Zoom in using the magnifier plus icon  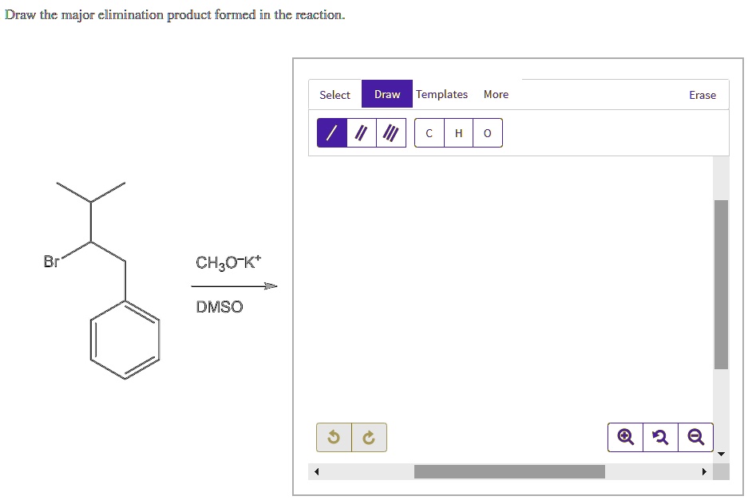tap(625, 437)
